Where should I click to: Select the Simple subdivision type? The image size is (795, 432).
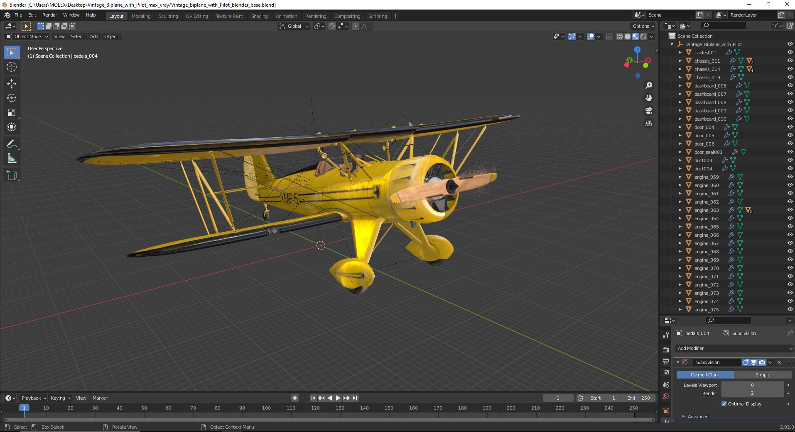click(763, 375)
